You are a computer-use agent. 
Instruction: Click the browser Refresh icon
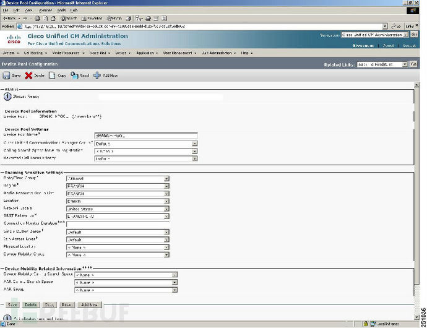coord(45,19)
